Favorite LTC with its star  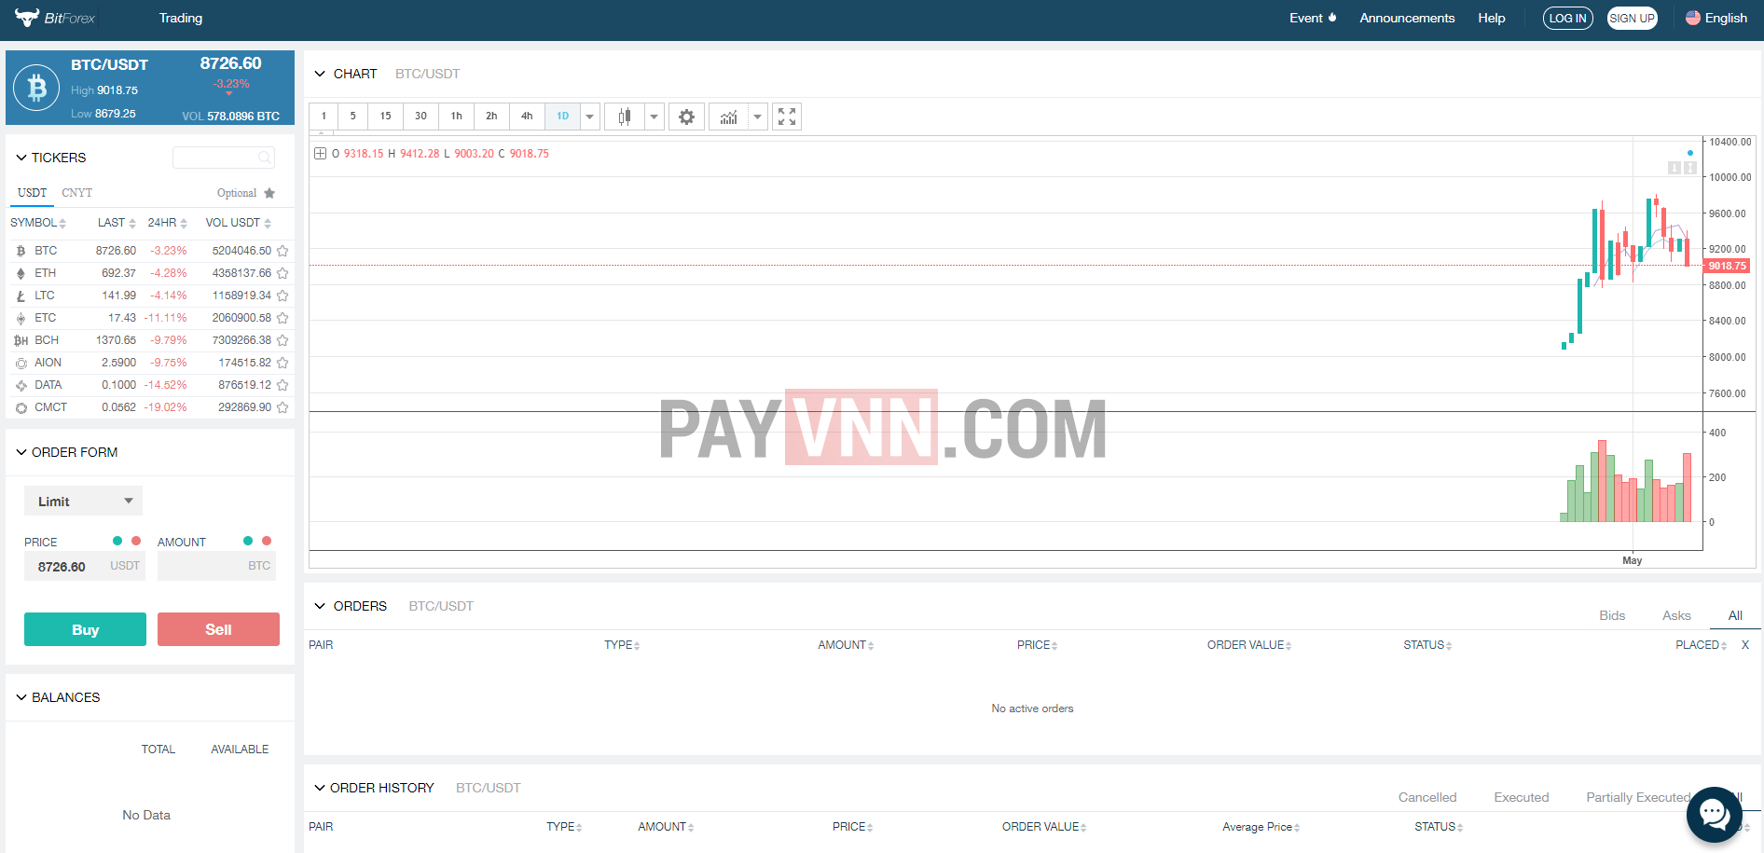(283, 296)
